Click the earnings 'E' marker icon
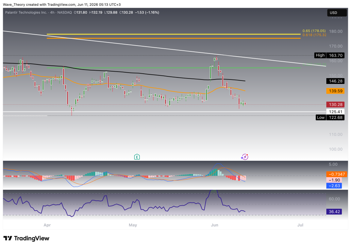This screenshot has height=247, width=351. click(137, 157)
